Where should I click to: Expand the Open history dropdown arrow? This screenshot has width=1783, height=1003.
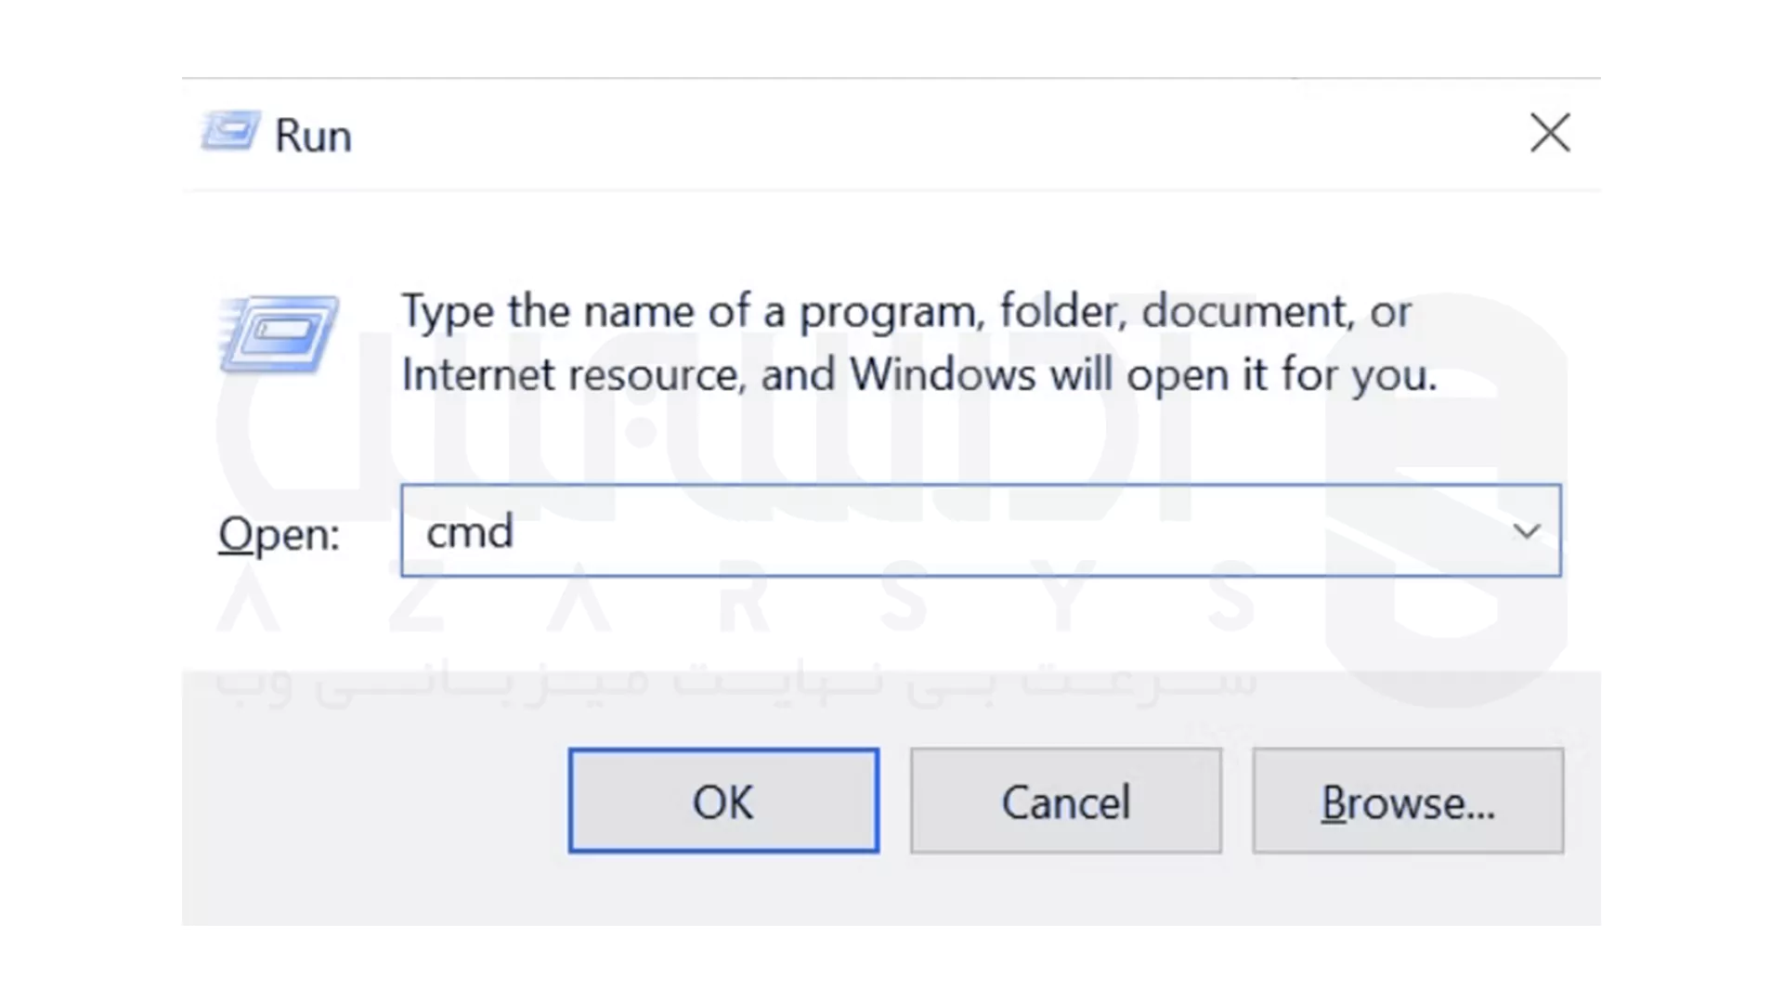[1526, 531]
